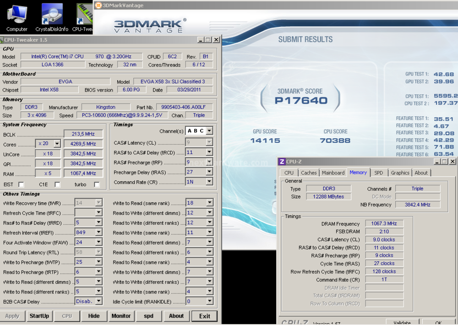
Task: Click the 3DMark score P17640
Action: pos(301,100)
